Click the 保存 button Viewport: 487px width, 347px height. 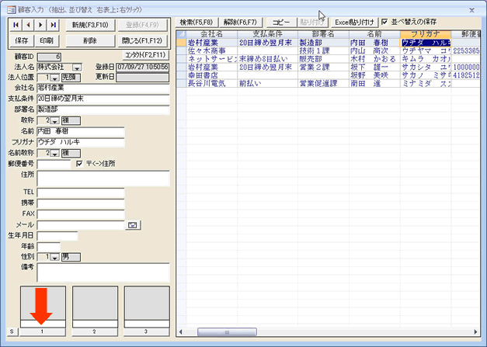[x=22, y=40]
